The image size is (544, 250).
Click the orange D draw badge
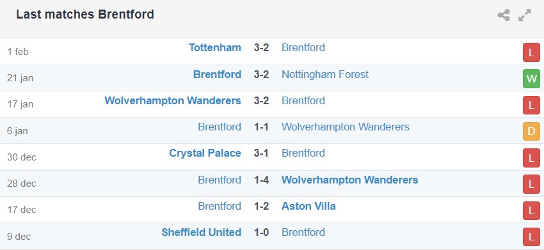(531, 132)
